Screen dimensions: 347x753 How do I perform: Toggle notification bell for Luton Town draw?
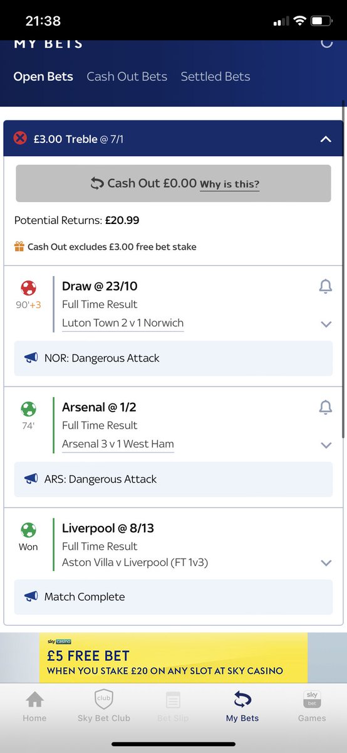[326, 287]
